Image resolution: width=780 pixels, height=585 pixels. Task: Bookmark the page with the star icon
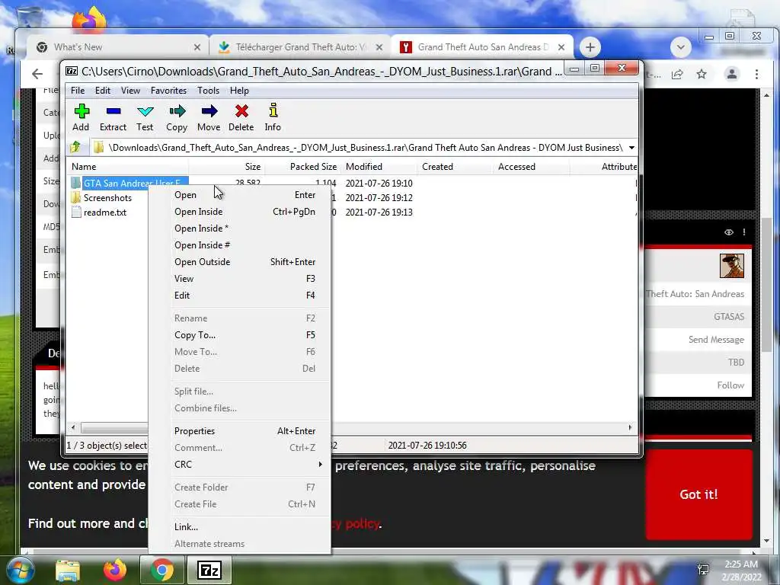[702, 74]
